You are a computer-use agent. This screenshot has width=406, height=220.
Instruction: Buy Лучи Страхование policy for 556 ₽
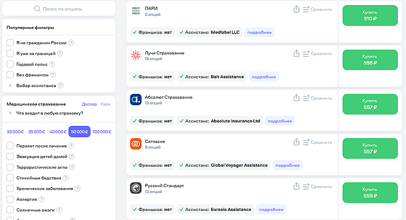(x=370, y=60)
